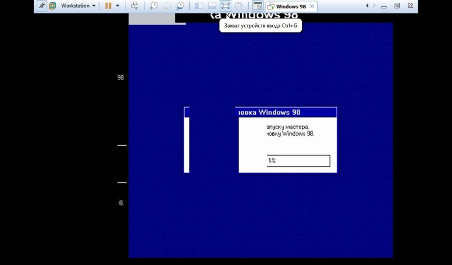Viewport: 452px width, 265px height.
Task: Expand the power options dropdown arrow
Action: click(x=118, y=6)
